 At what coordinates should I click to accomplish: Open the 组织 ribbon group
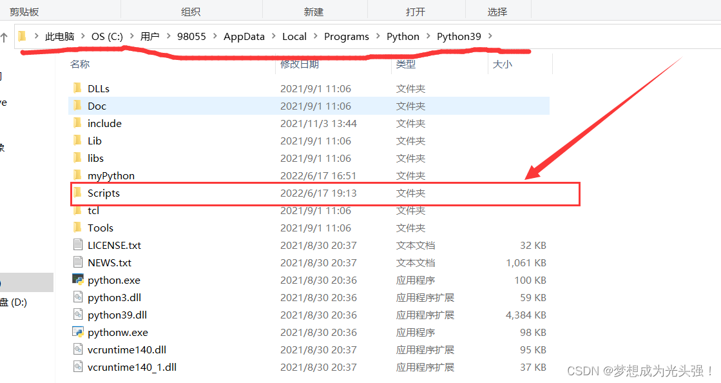[190, 12]
